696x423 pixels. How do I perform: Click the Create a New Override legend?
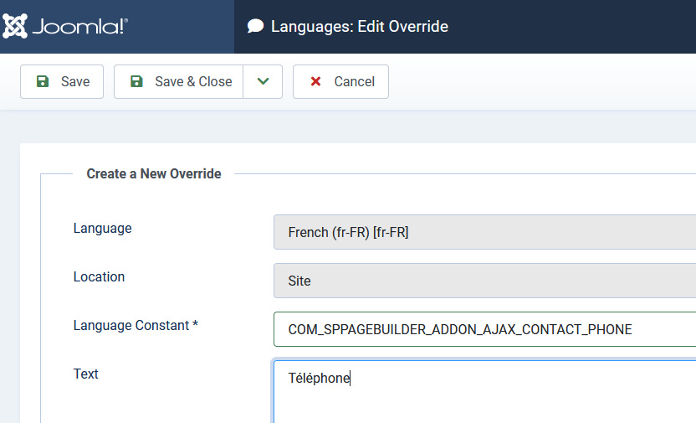click(x=154, y=173)
